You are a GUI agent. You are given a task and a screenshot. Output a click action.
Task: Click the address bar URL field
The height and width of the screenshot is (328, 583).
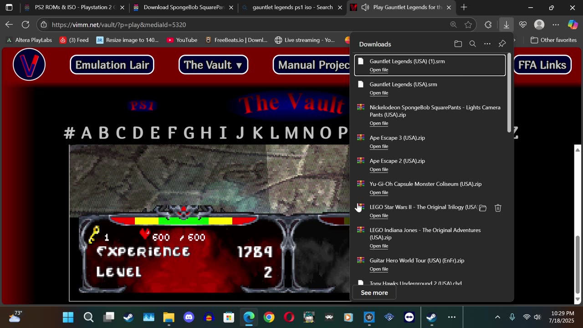coord(246,25)
